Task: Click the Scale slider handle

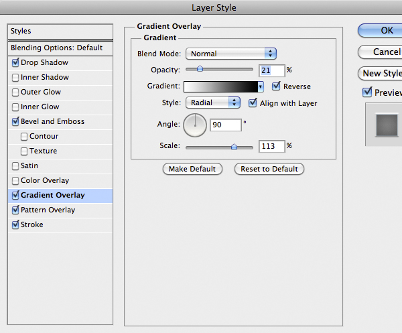Action: (x=234, y=146)
